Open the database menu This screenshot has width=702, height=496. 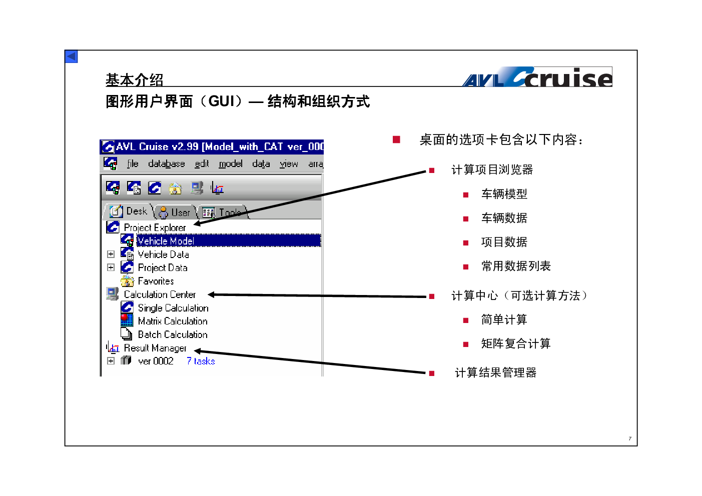[167, 163]
